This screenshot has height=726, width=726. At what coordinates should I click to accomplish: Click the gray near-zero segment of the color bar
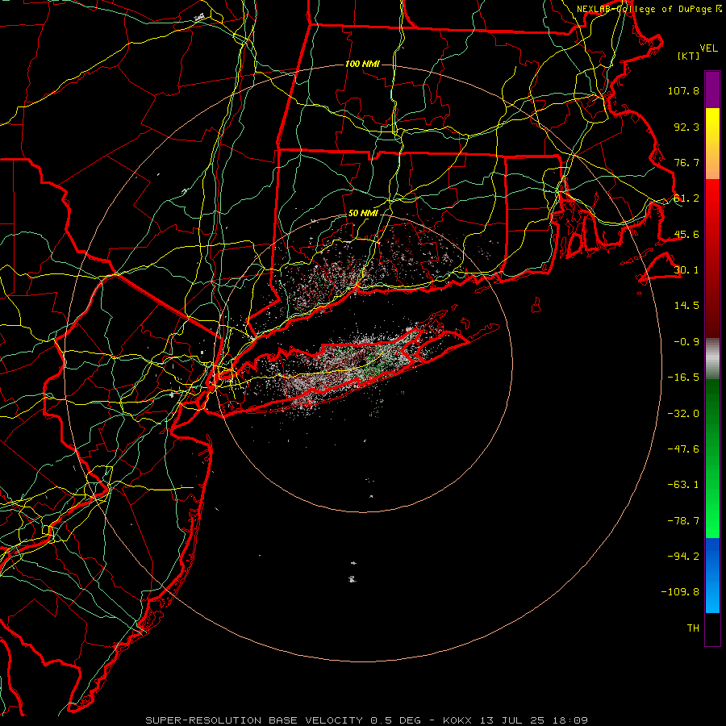click(712, 357)
